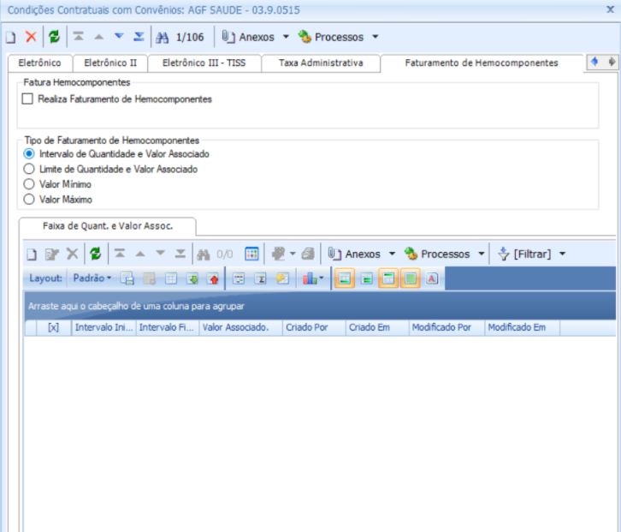Click the sigma totals icon
Screen dimensions: 621x532
(x=261, y=278)
